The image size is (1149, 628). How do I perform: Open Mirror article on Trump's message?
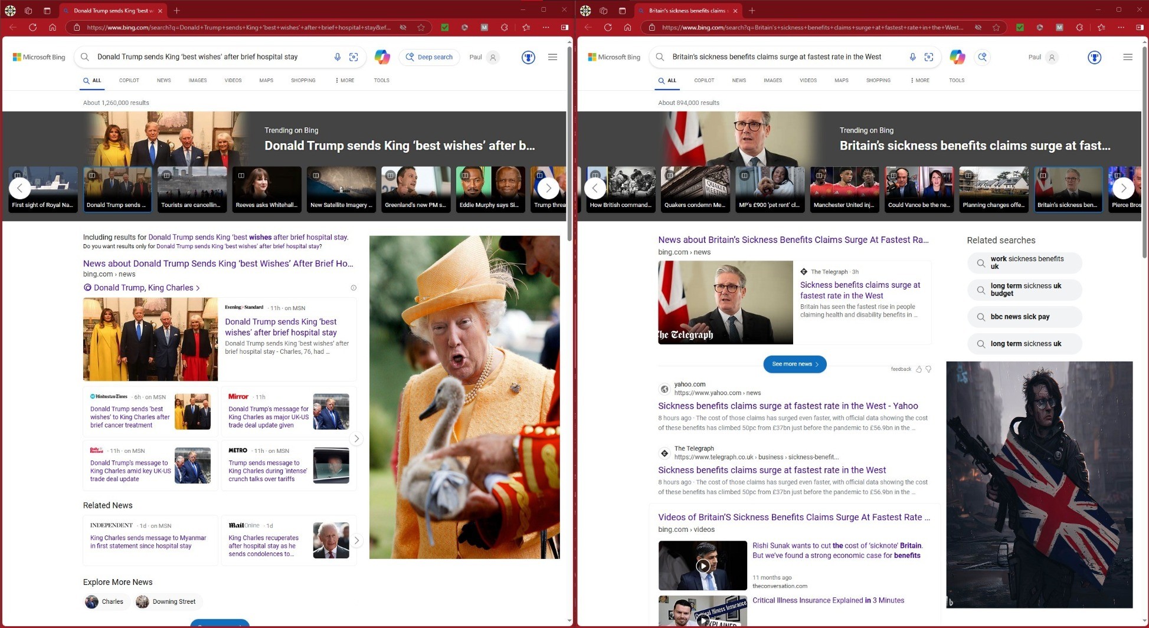(269, 417)
